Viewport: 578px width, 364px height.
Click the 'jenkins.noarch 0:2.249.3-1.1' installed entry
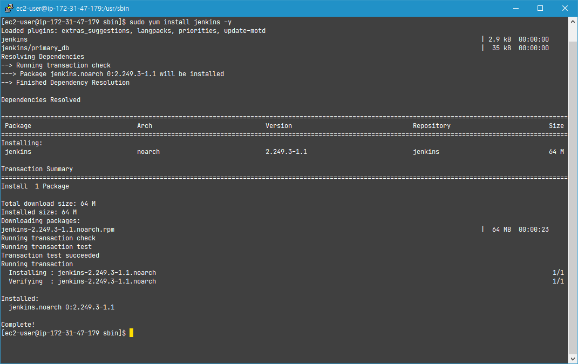[x=62, y=307]
